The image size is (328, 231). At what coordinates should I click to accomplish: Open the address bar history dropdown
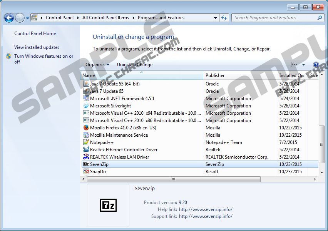click(215, 18)
